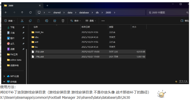Navigate to db in the breadcrumb
The width and height of the screenshot is (190, 100).
click(97, 13)
